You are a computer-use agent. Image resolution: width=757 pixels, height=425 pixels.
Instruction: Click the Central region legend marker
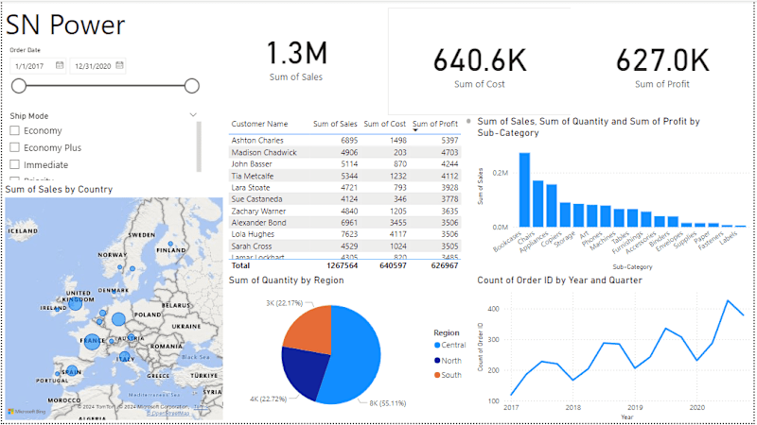[437, 345]
